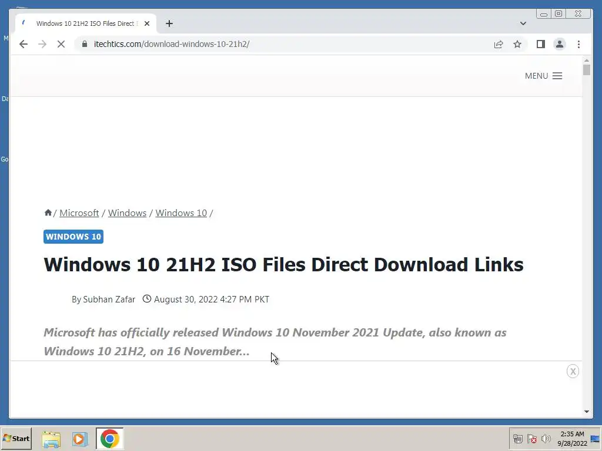Select the Windows 10 21H2 ISO Files tab
This screenshot has height=451, width=602.
[x=85, y=23]
